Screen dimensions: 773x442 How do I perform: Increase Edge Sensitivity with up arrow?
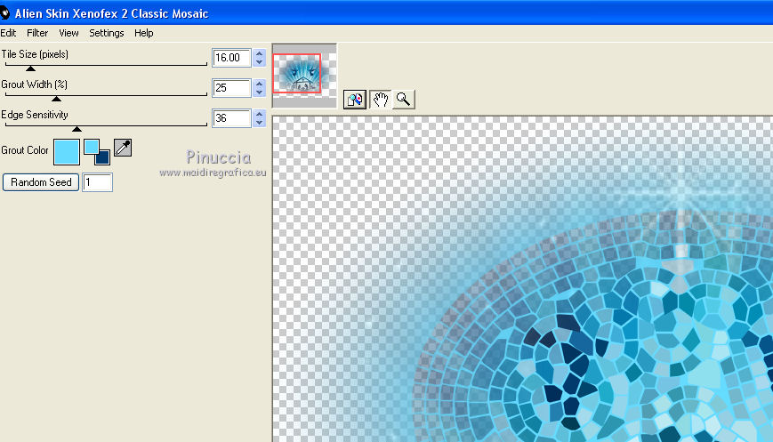coord(260,114)
